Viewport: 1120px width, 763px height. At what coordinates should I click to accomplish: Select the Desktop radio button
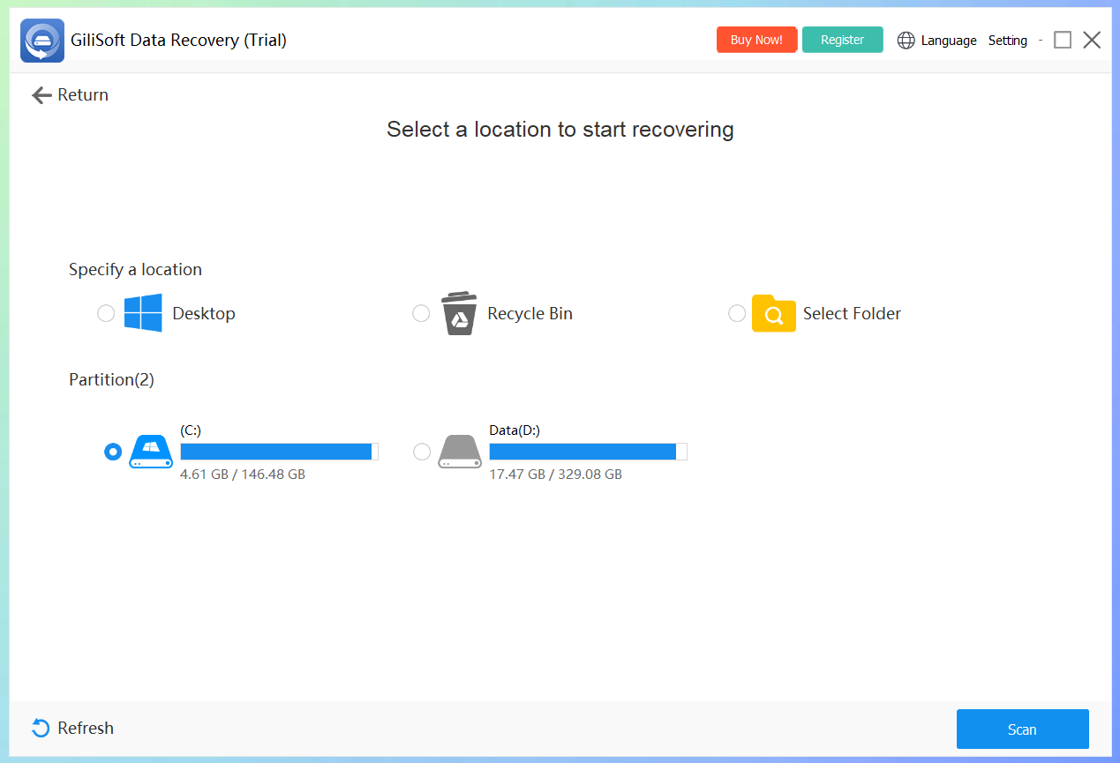pyautogui.click(x=106, y=313)
